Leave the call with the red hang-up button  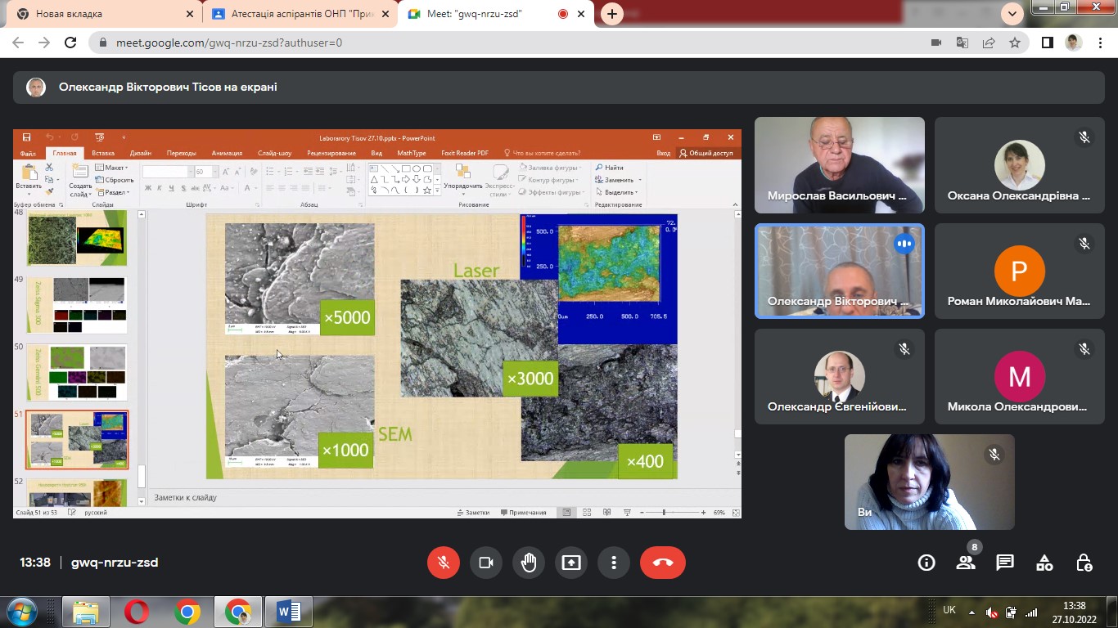coord(662,563)
